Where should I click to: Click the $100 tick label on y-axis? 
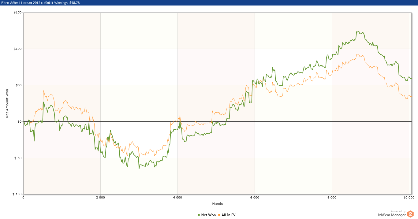[x=17, y=49]
